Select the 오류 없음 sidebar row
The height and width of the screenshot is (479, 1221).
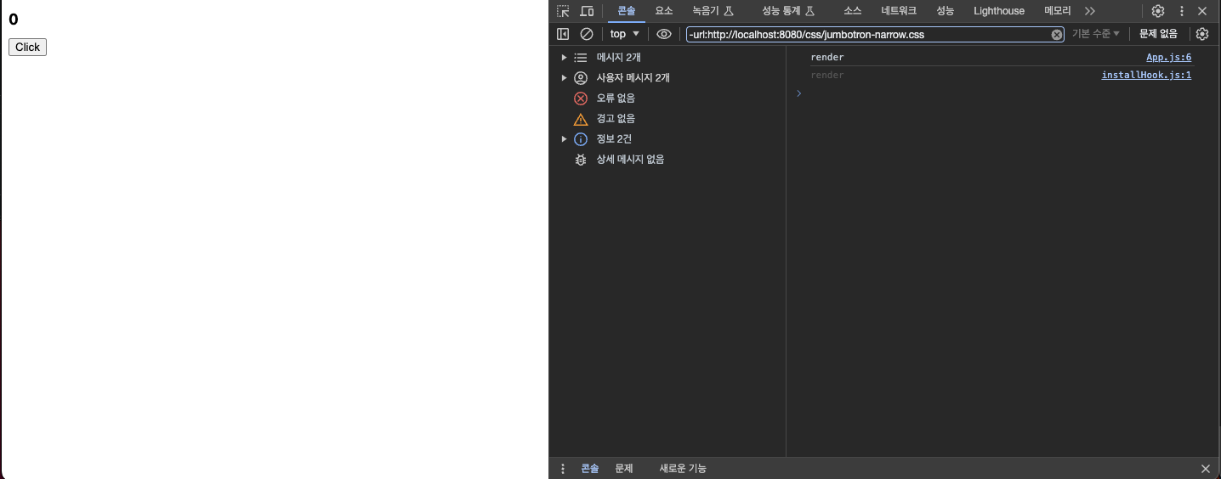pos(667,99)
